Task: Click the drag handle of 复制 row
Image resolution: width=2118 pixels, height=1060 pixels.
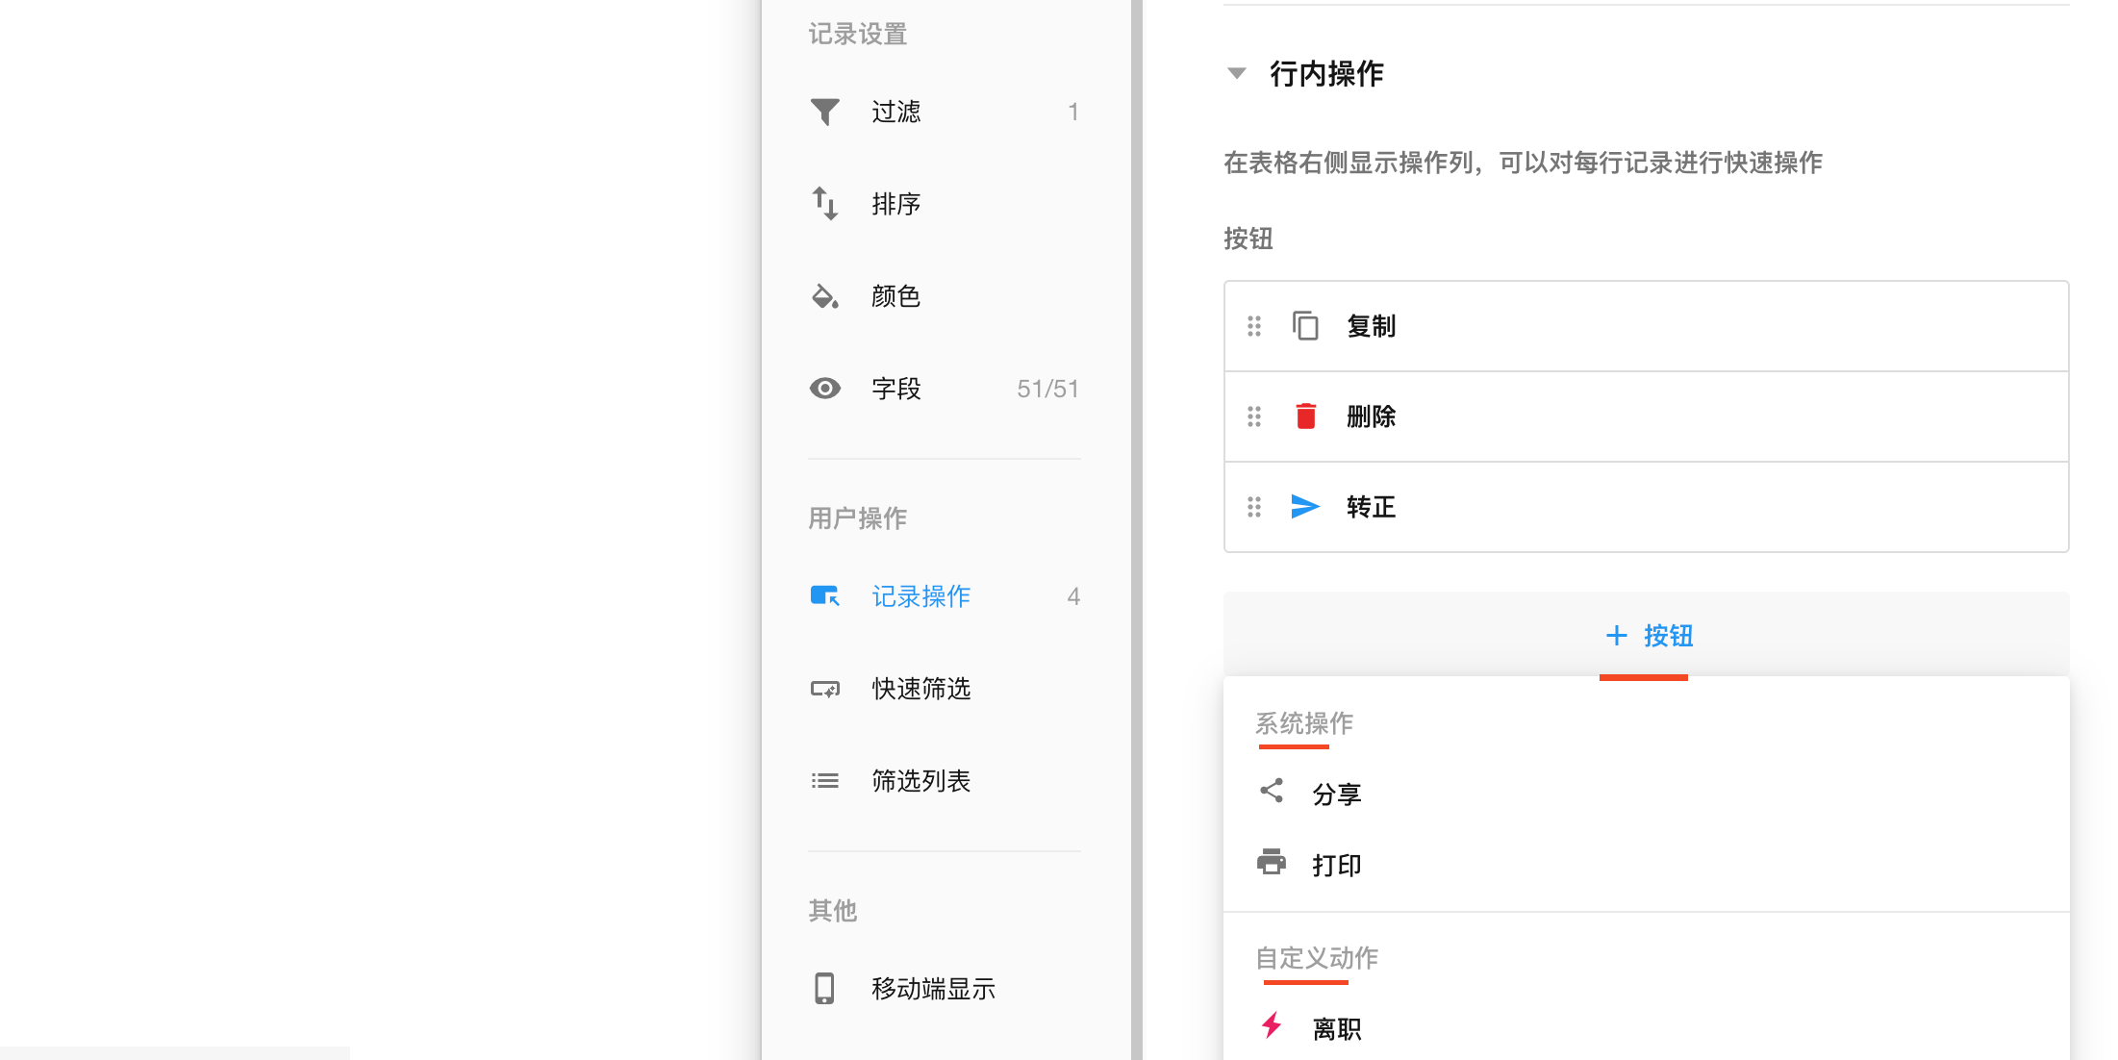Action: [x=1253, y=326]
